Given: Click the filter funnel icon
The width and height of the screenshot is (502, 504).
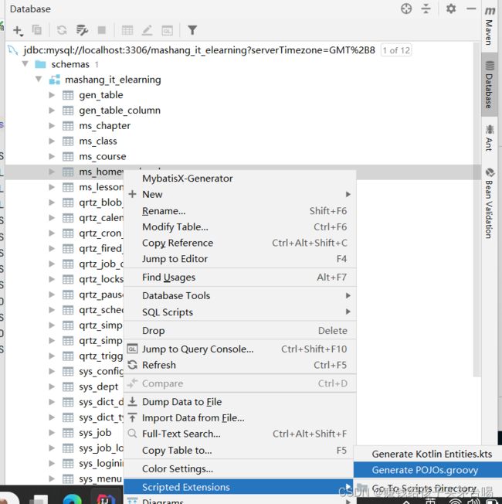Looking at the screenshot, I should point(192,30).
